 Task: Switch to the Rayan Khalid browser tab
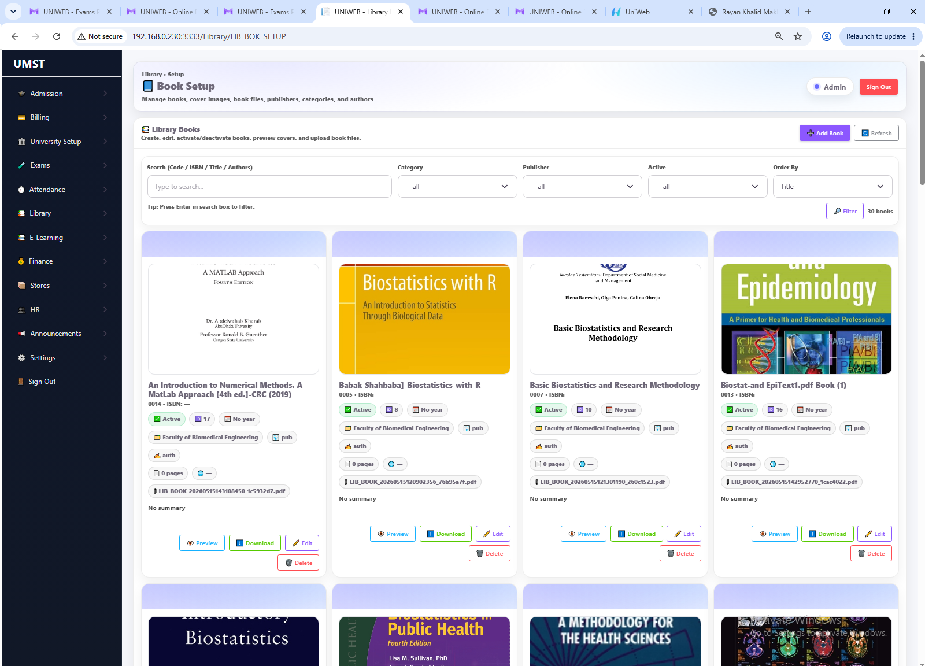point(749,12)
